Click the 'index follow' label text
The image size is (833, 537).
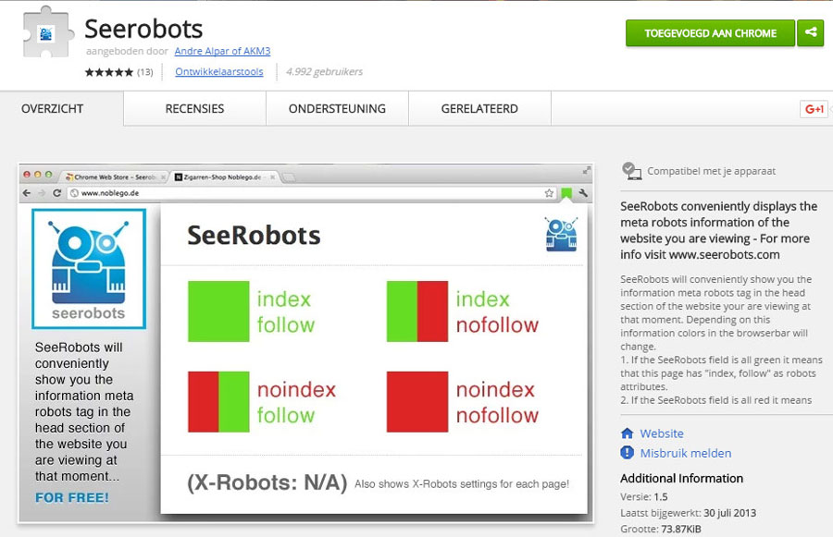[x=286, y=312]
